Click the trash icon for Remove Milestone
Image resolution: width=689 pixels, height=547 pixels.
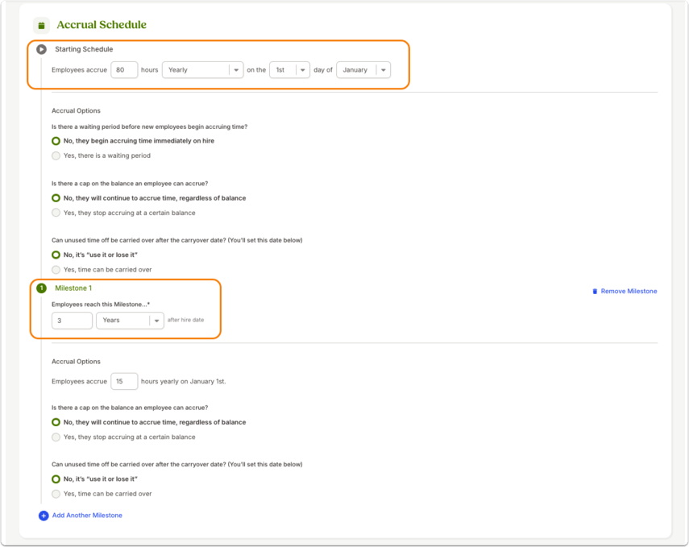pyautogui.click(x=595, y=292)
